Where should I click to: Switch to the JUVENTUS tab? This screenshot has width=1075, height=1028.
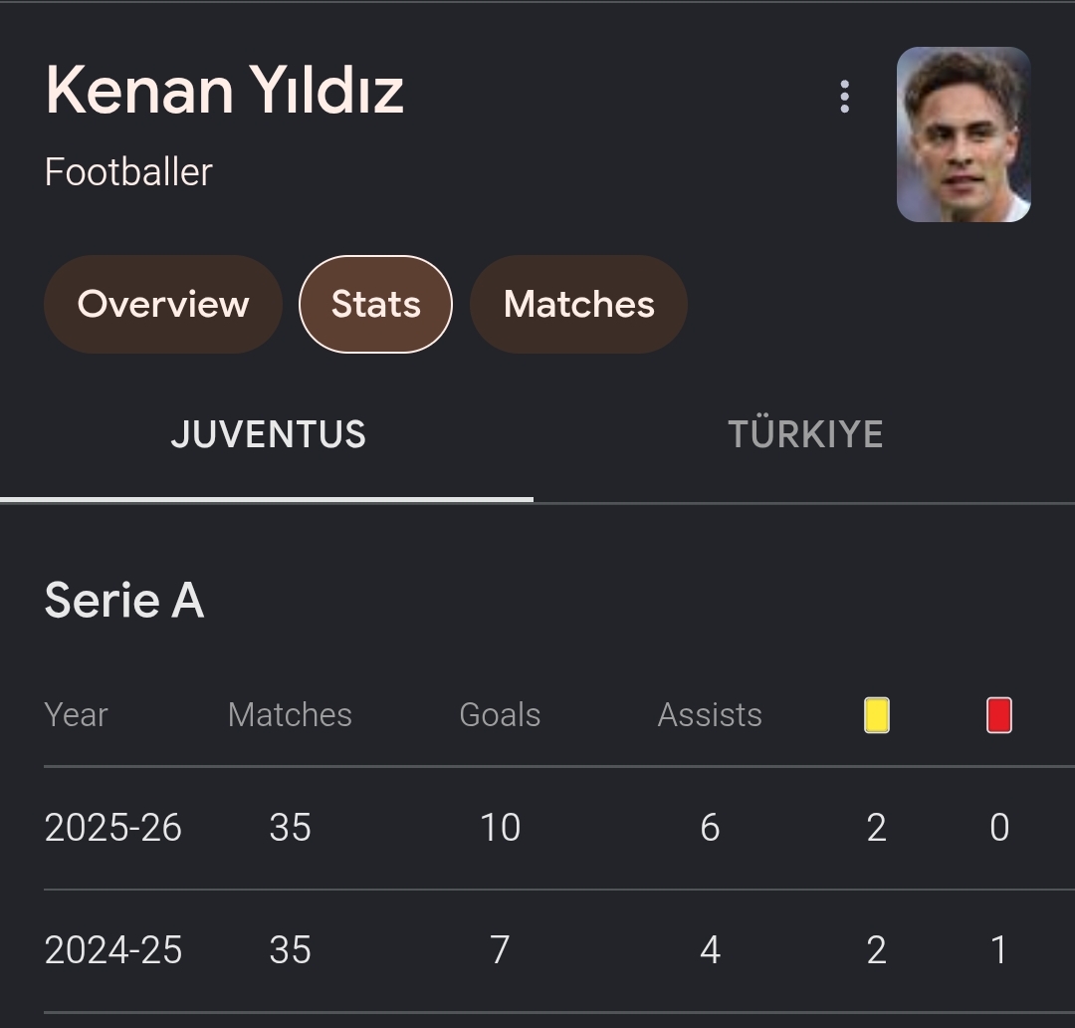[x=267, y=435]
